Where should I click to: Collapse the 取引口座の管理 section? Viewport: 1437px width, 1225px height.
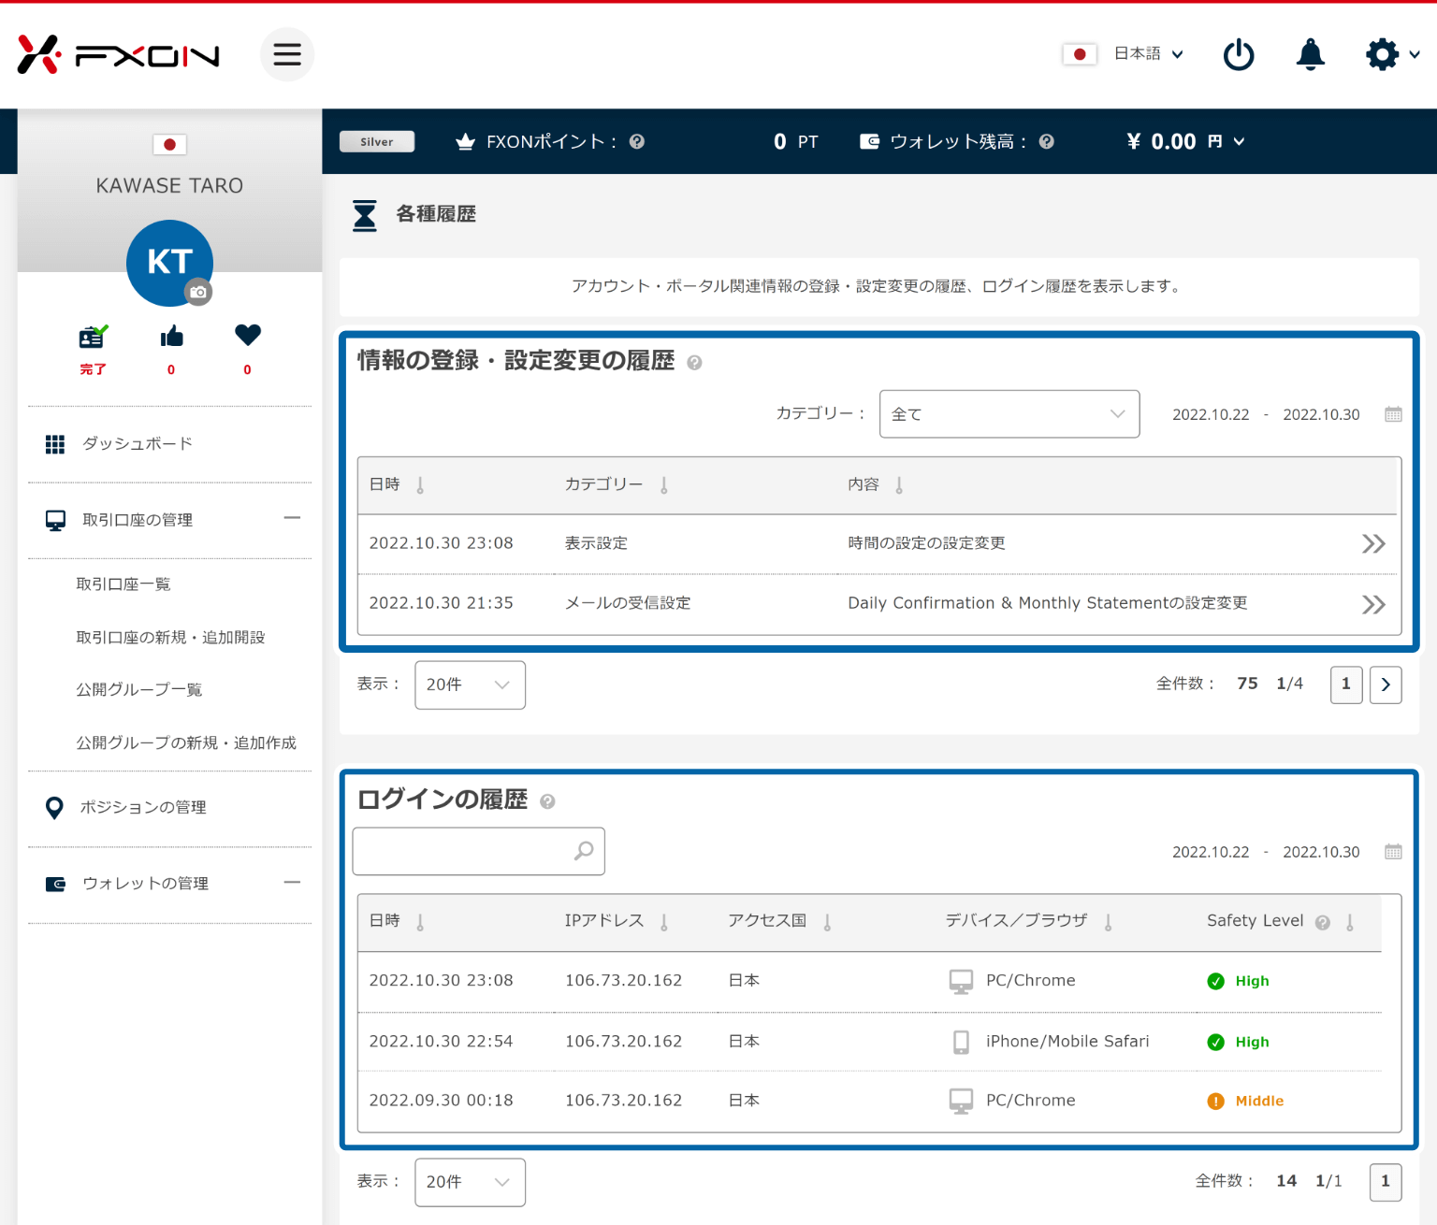pos(292,518)
